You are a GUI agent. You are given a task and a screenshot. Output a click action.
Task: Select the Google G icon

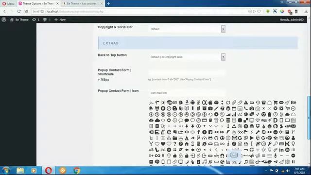click(240, 138)
